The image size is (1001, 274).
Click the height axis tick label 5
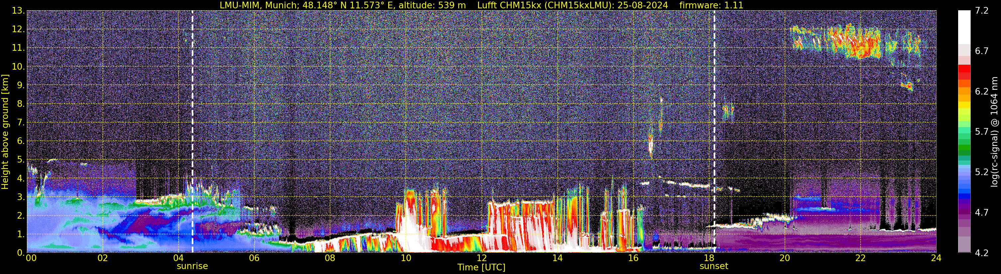pyautogui.click(x=21, y=160)
